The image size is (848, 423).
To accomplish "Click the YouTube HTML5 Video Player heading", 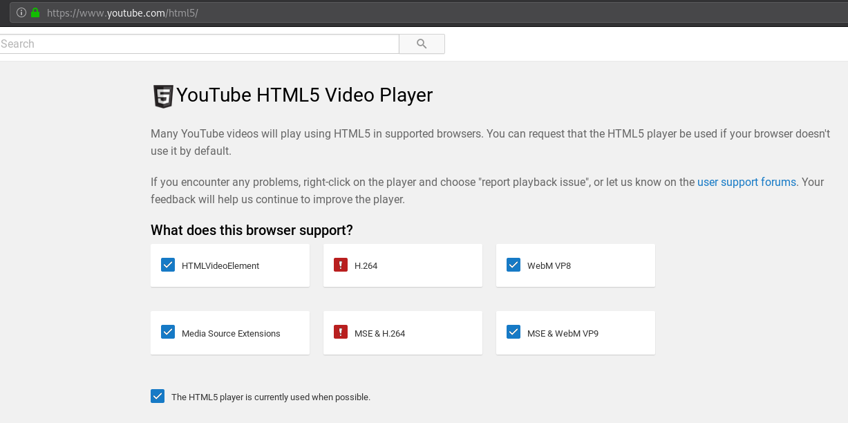I will point(305,95).
